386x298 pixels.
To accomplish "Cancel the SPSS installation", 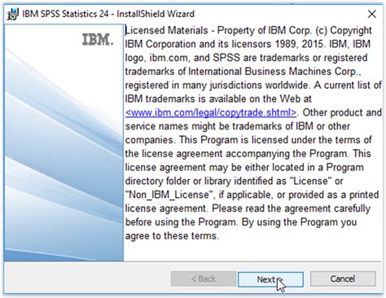I will click(x=343, y=278).
